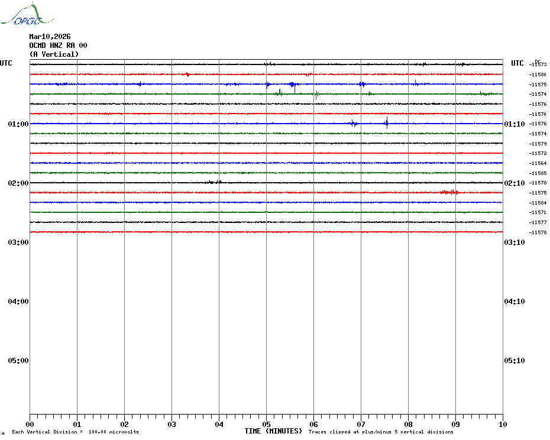Click the minute 04 axis tick label
Image resolution: width=550 pixels, height=440 pixels.
tap(219, 424)
